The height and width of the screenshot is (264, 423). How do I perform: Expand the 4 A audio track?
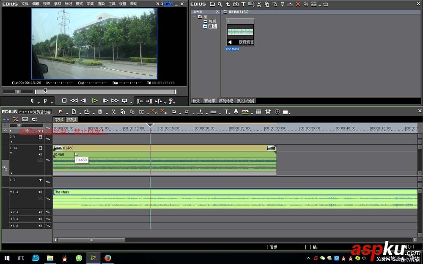click(x=11, y=226)
